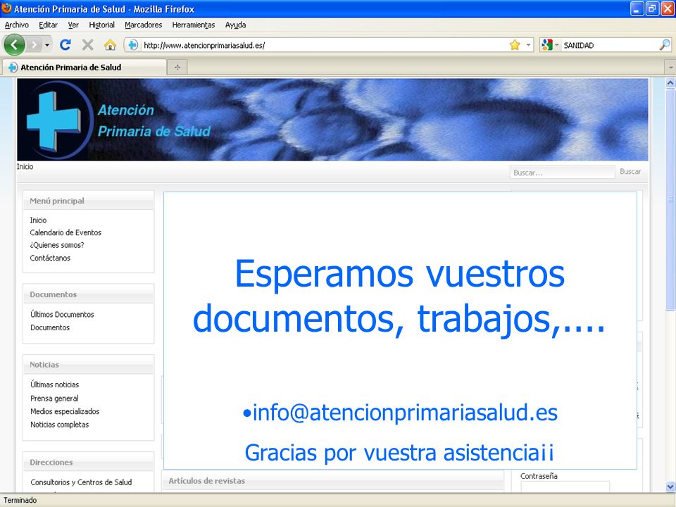Open a new tab with plus button

coord(177,68)
